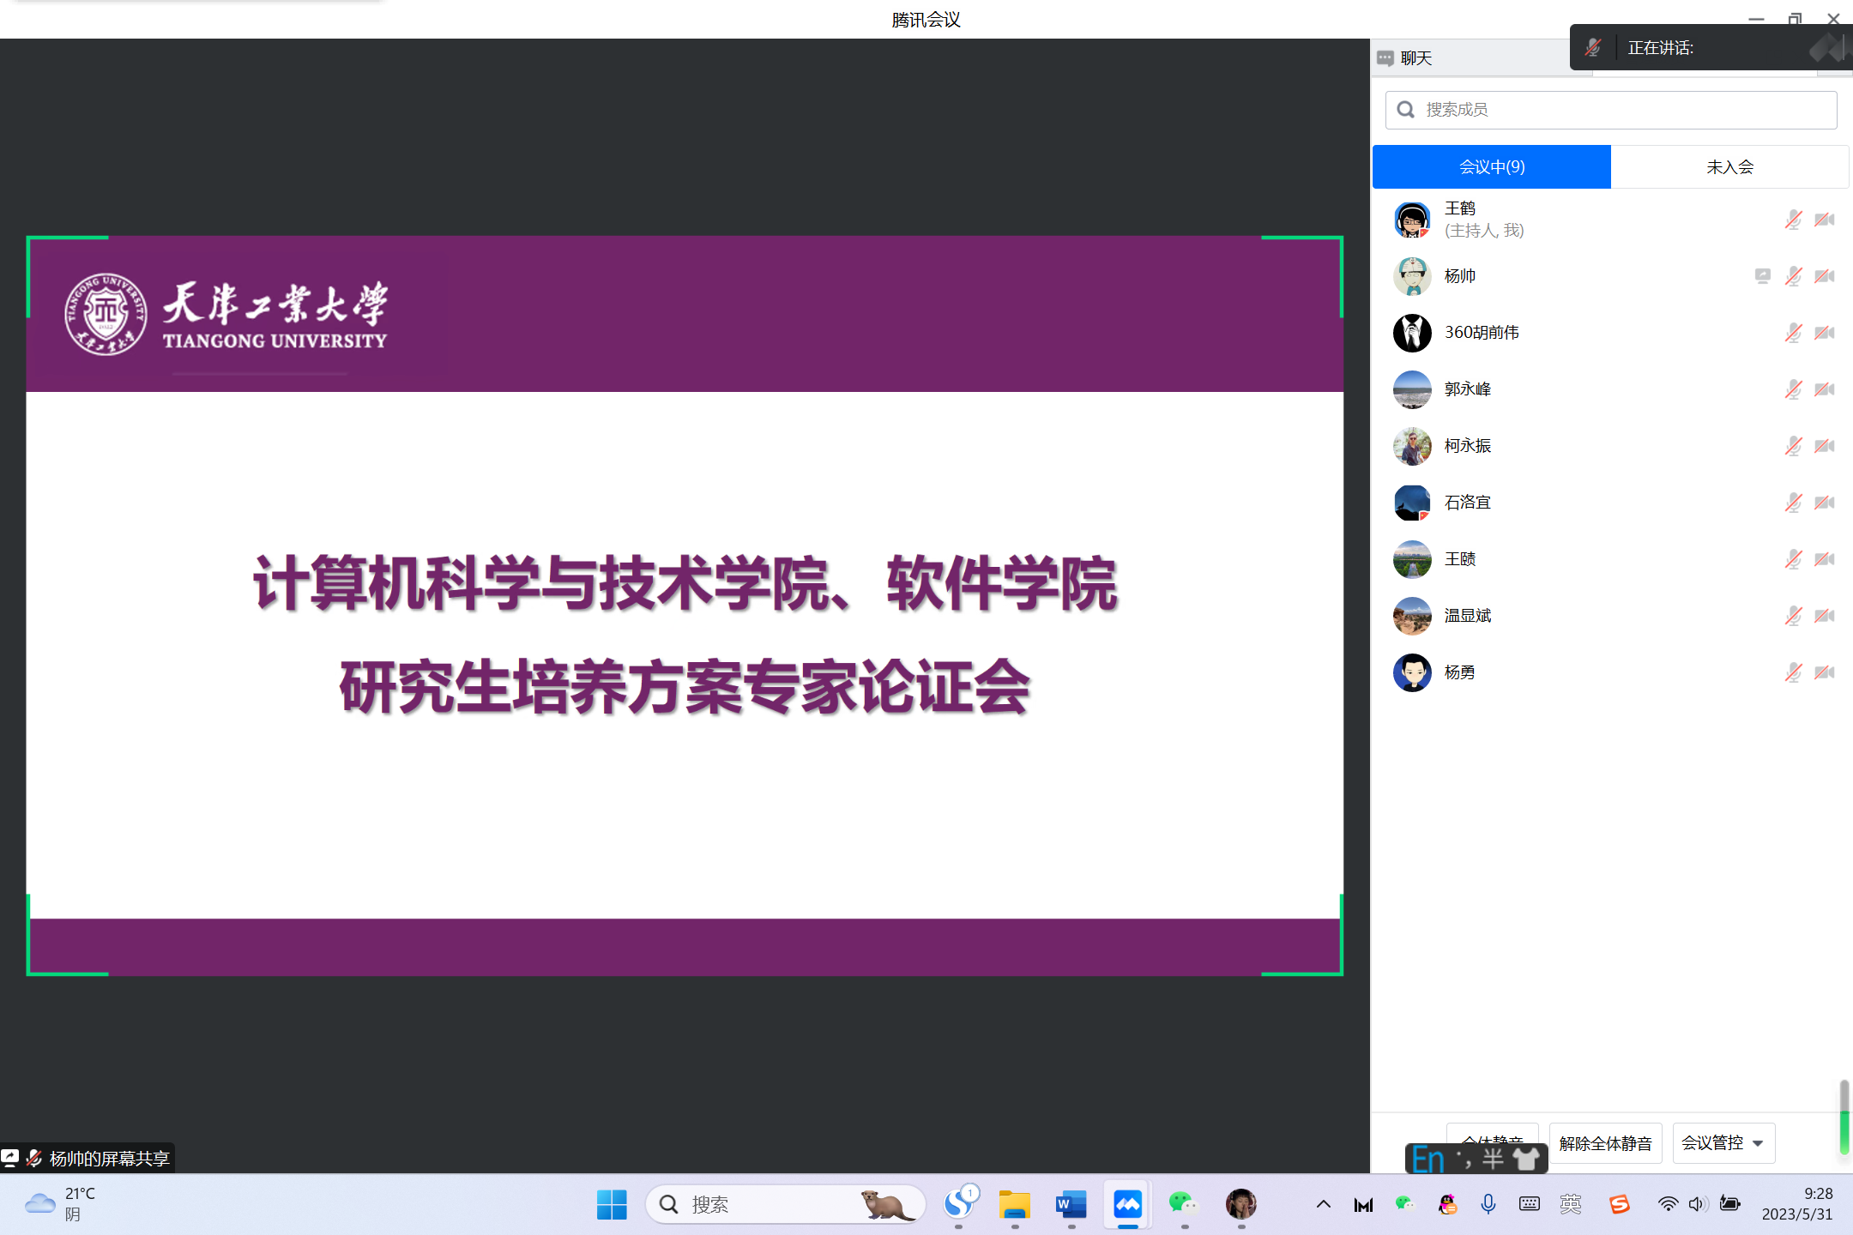Click the system volume icon in tray

(x=1697, y=1204)
